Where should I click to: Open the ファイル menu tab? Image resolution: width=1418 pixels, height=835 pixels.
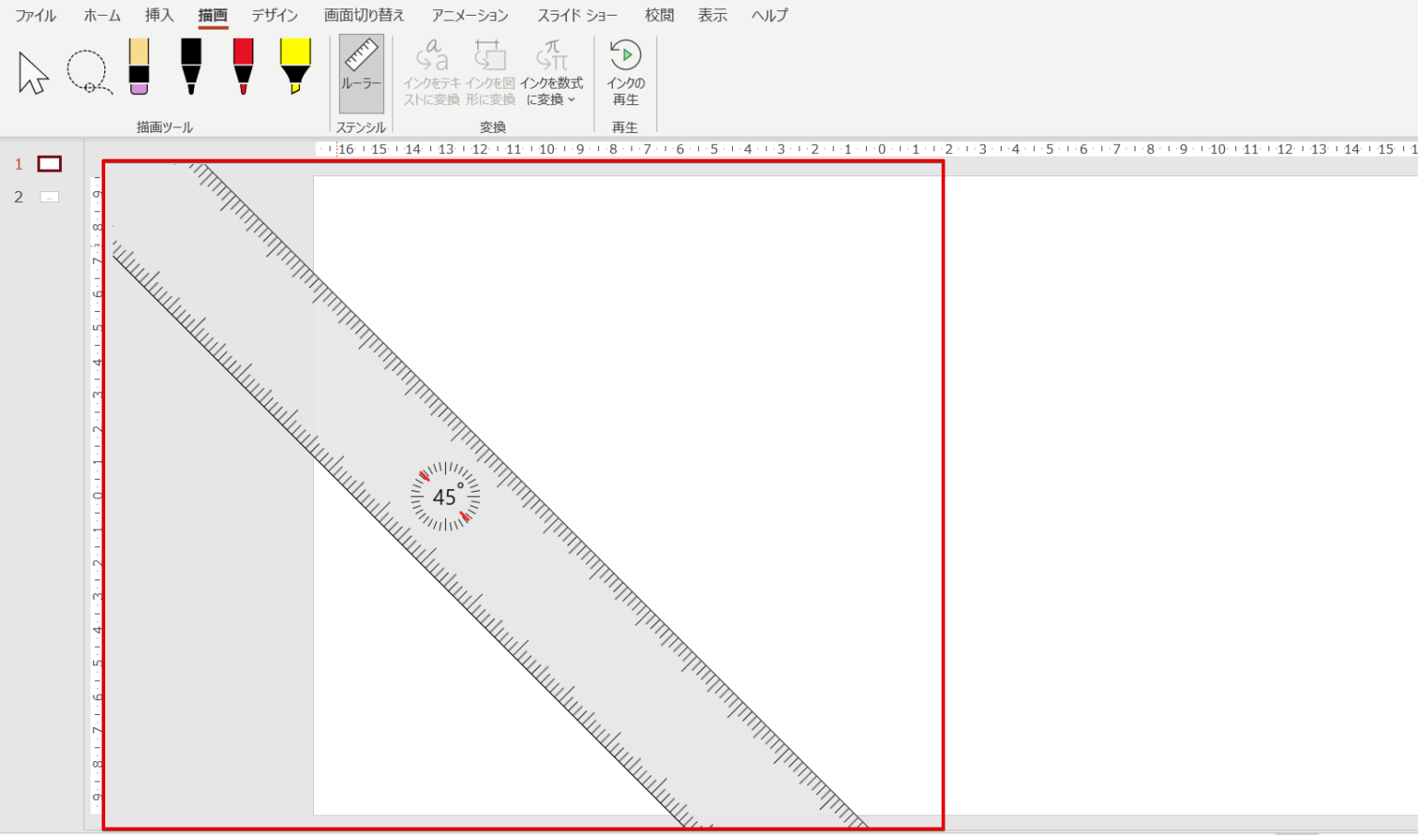tap(36, 16)
